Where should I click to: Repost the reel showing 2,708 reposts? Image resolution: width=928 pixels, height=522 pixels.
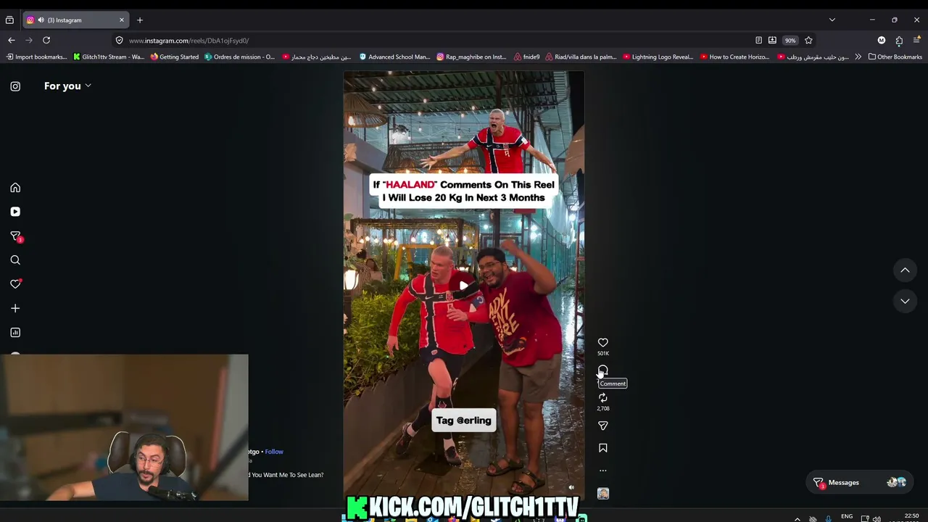(602, 398)
